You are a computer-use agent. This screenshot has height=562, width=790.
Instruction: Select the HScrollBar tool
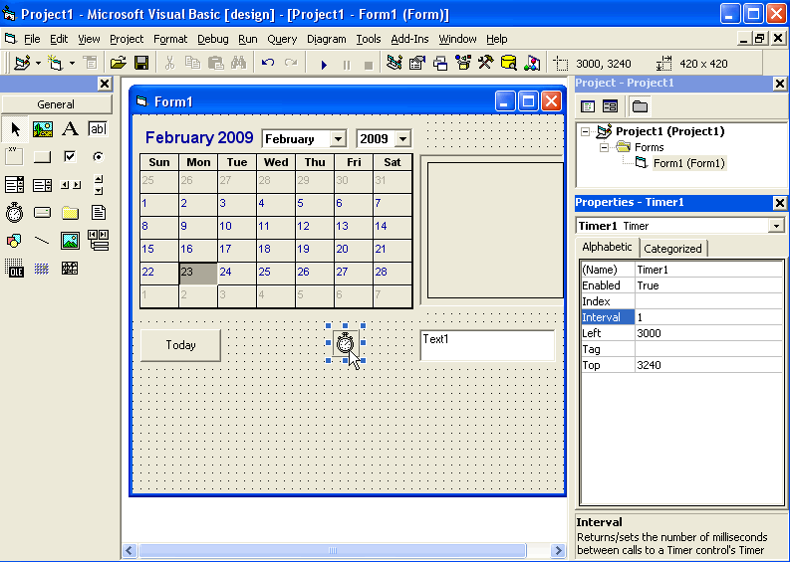[70, 185]
